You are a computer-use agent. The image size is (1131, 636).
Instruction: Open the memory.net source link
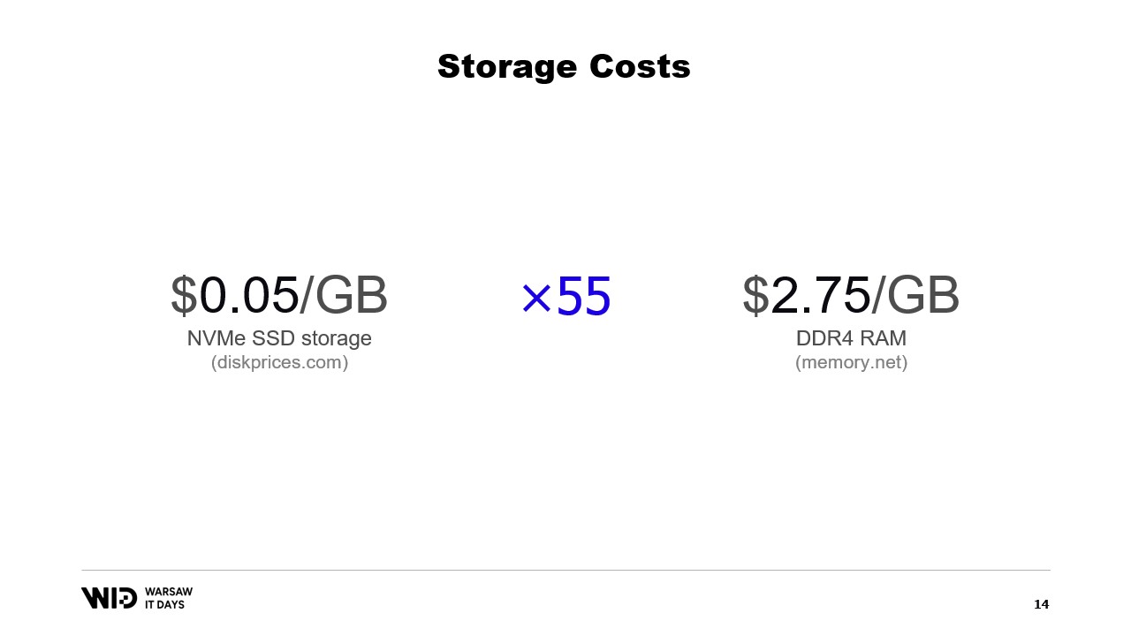click(x=851, y=362)
